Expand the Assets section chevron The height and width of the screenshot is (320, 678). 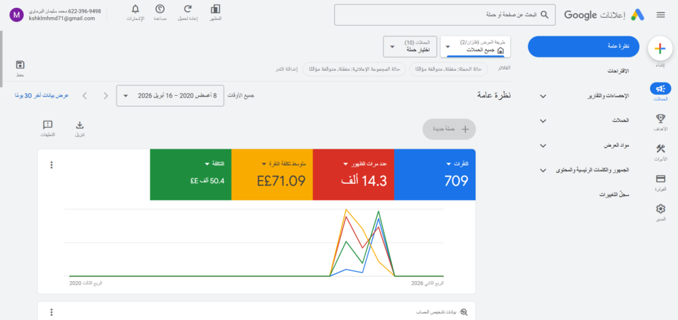[x=543, y=145]
